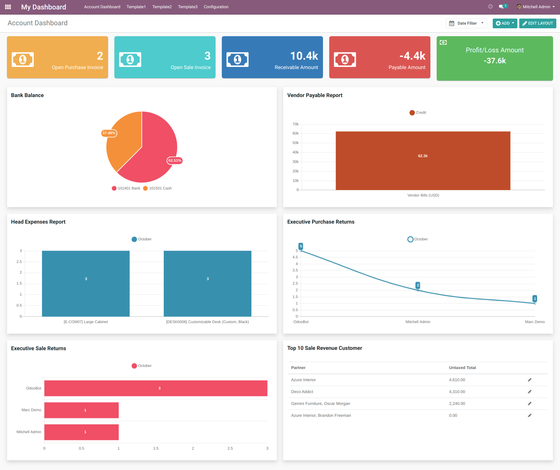Hide 101401 Bank in Bank Balance legend
Viewport: 560px width, 470px height.
click(x=125, y=188)
